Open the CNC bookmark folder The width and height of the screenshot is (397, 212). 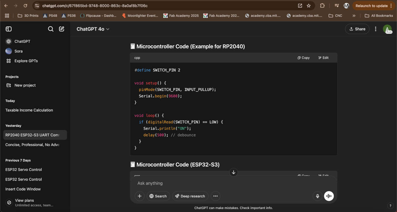(335, 16)
